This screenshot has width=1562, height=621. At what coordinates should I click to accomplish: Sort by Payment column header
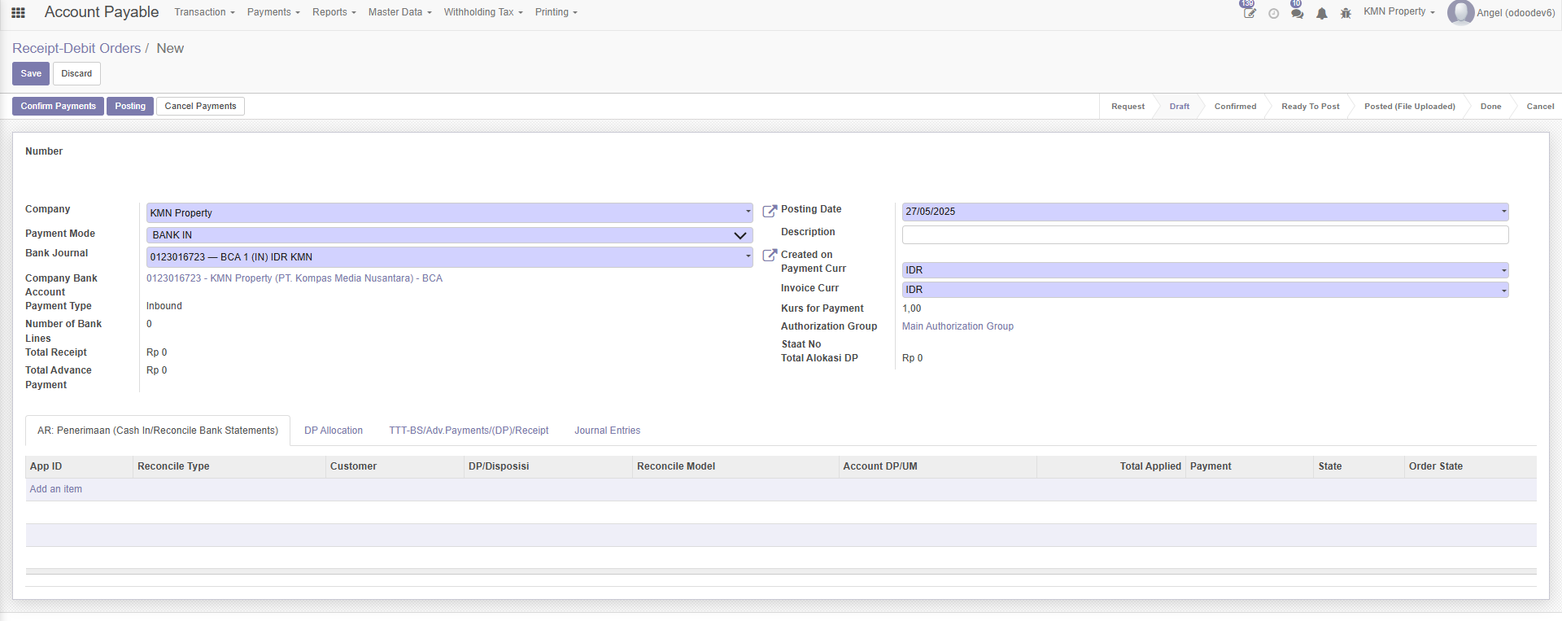pyautogui.click(x=1250, y=466)
